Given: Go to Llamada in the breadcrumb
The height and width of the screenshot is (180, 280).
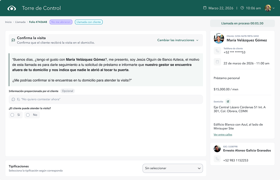Looking at the screenshot, I should tap(20, 22).
